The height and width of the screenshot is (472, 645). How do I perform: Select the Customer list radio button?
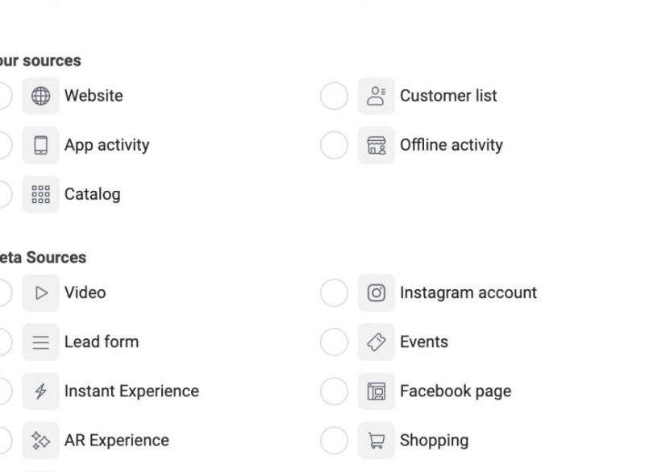tap(334, 96)
